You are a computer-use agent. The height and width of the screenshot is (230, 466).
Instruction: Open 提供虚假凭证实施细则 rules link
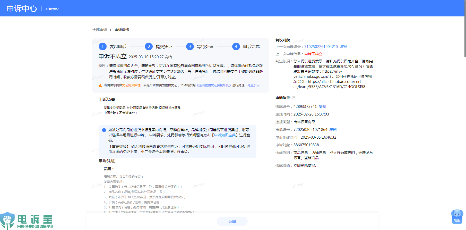coord(214,85)
